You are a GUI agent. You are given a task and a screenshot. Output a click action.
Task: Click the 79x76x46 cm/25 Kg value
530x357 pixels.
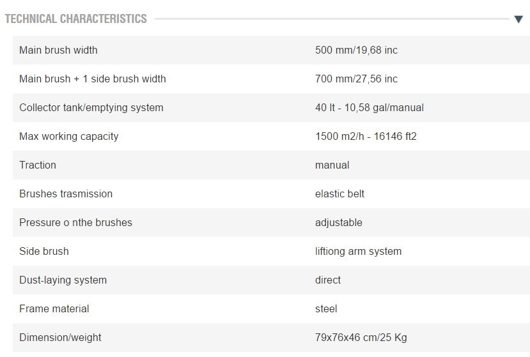361,338
